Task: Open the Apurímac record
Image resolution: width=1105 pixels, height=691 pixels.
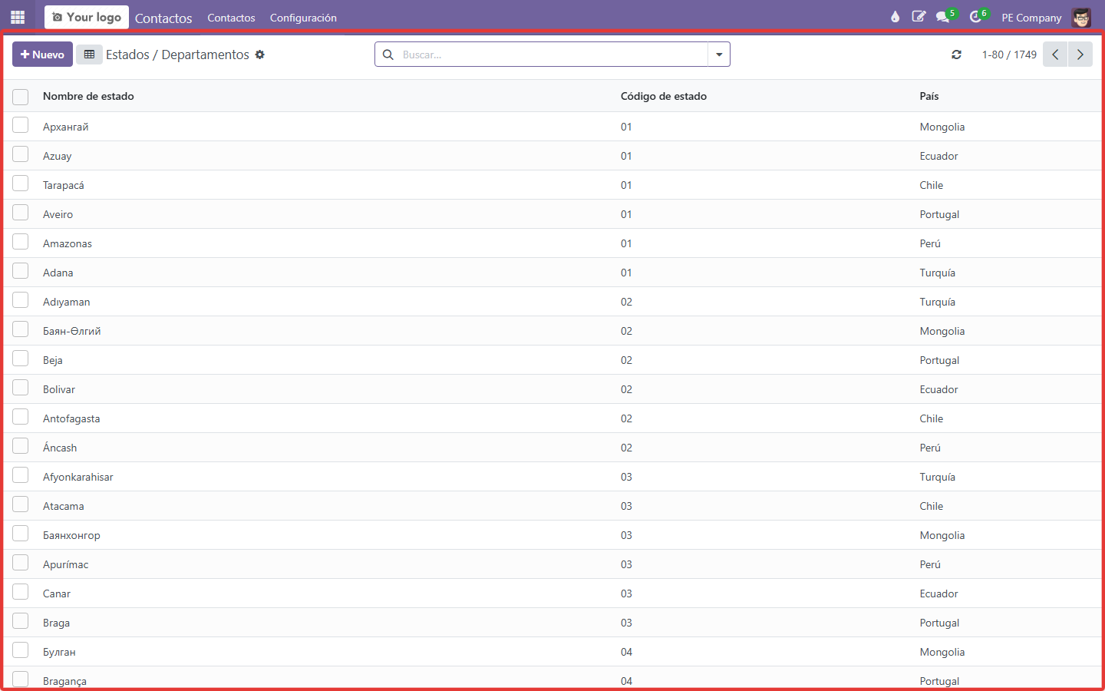Action: [65, 564]
